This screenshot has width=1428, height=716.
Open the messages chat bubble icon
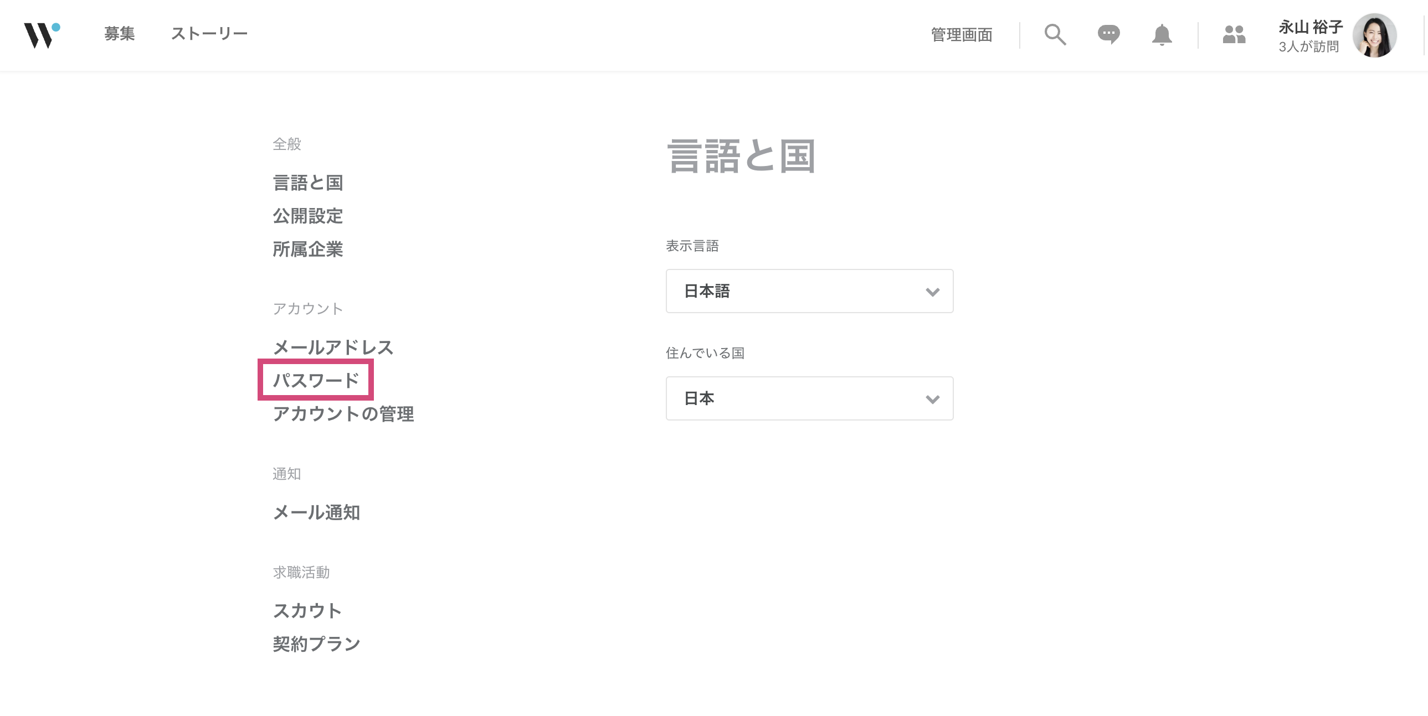click(x=1108, y=34)
